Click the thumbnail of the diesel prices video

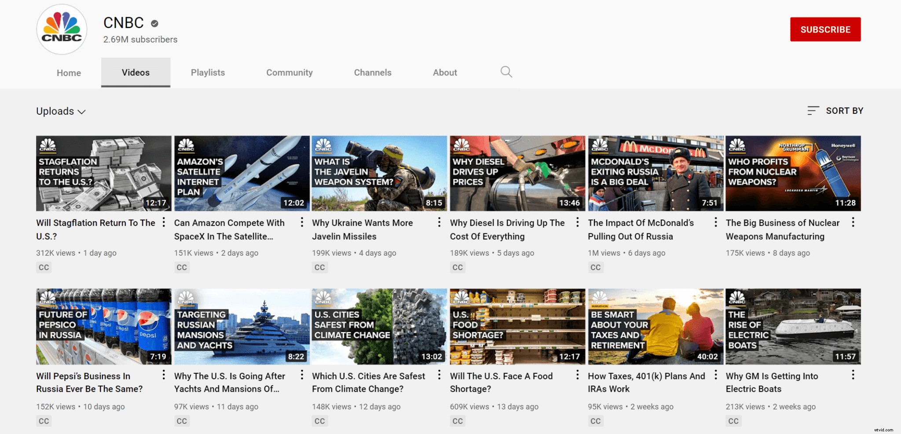click(x=517, y=173)
